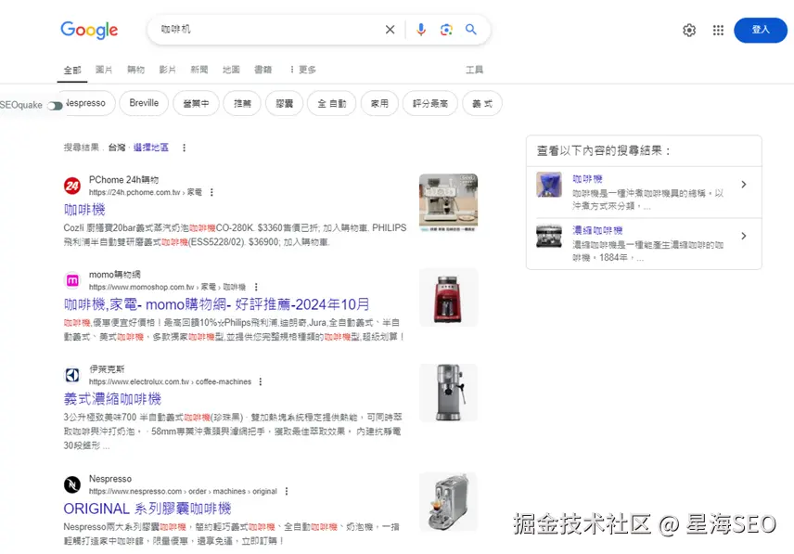Screen dimensions: 794x554
Task: Click the PChome 24h favicon
Action: (x=72, y=186)
